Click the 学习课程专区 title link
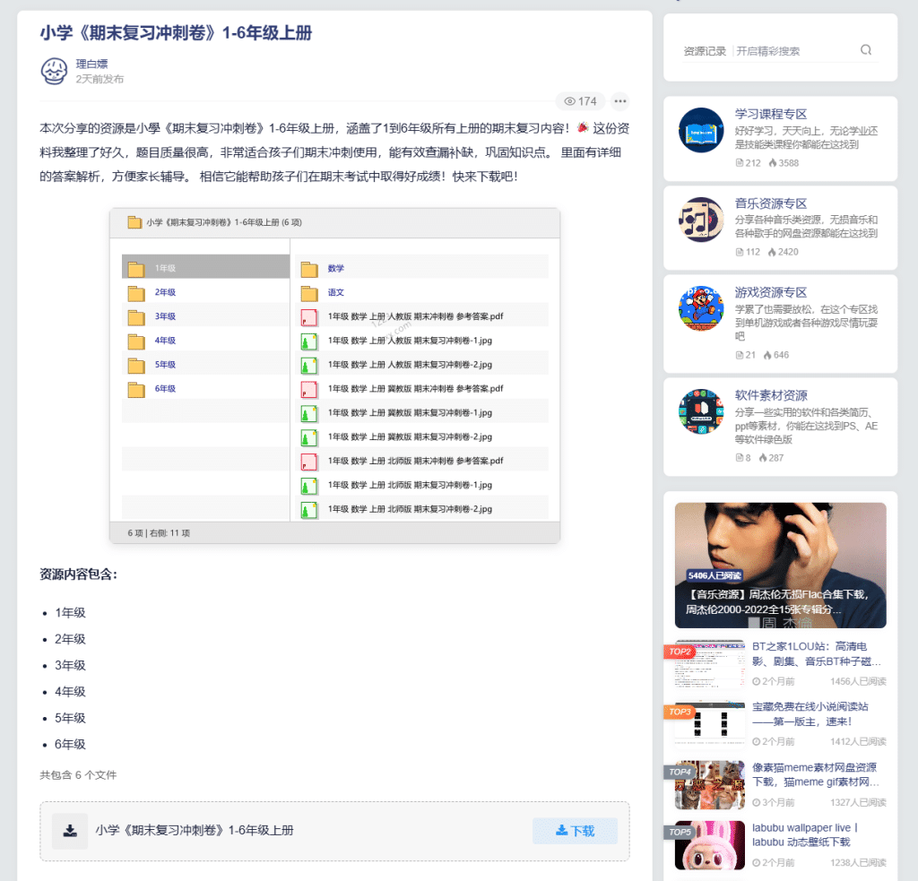 point(771,114)
